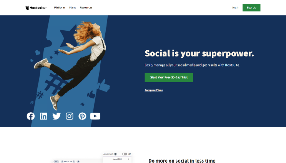The width and height of the screenshot is (286, 163).
Task: Open the Platform menu
Action: [60, 7]
